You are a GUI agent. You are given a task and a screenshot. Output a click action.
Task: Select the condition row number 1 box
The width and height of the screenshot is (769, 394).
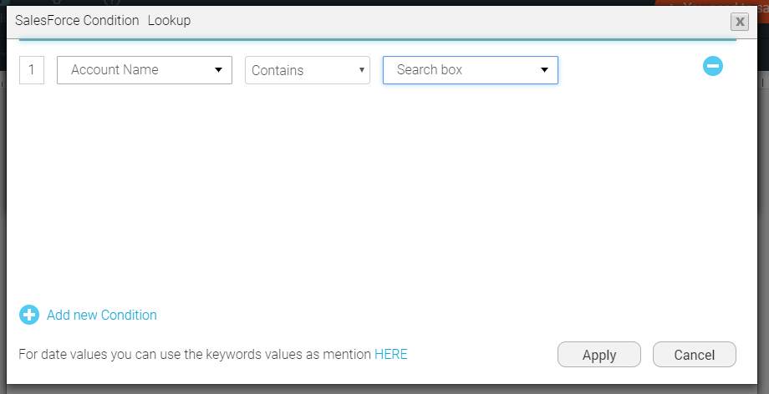click(x=32, y=70)
